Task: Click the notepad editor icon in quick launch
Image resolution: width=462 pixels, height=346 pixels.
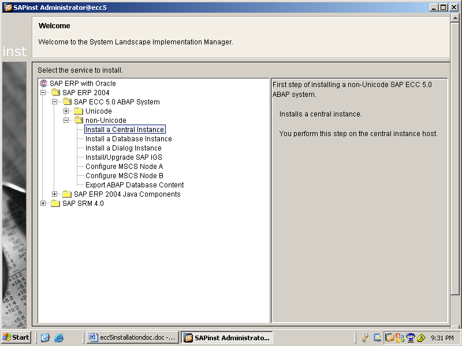Action: tap(45, 337)
